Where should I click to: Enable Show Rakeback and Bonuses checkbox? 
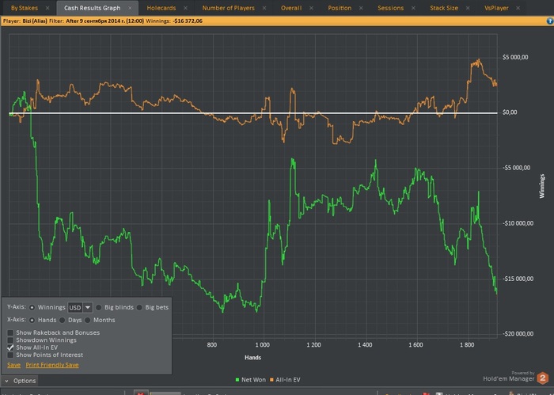pyautogui.click(x=10, y=332)
